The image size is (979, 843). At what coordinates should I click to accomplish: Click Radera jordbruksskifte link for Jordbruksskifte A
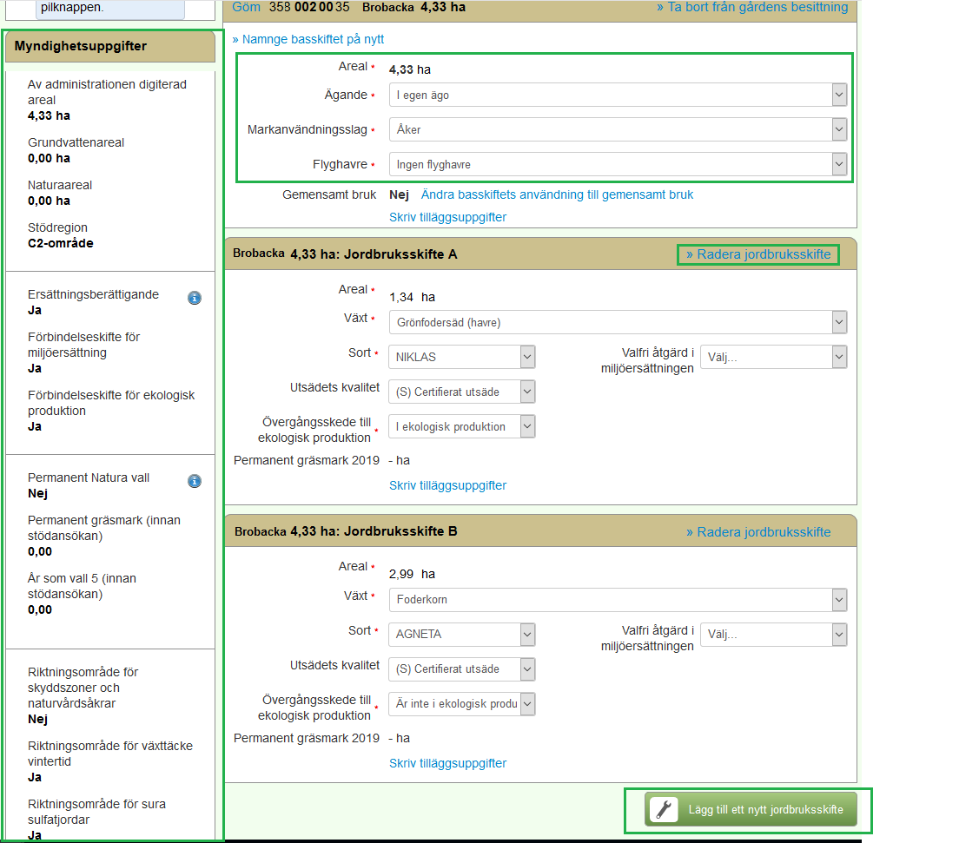(758, 254)
